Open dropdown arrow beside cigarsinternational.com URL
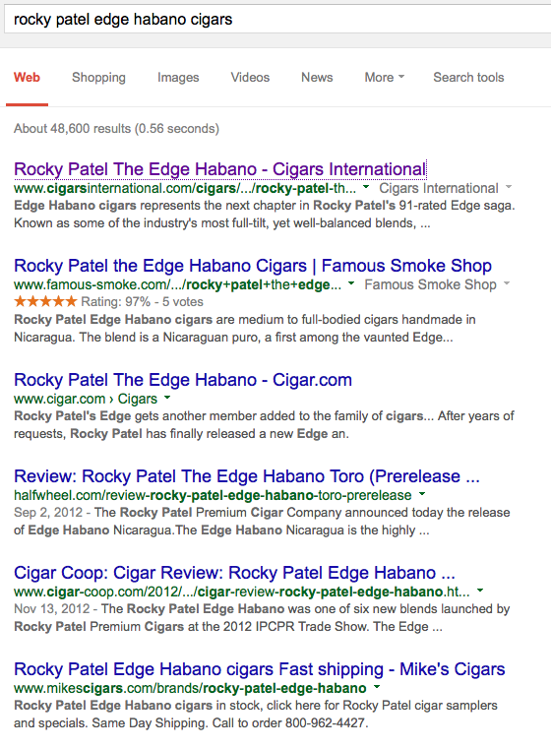Viewport: 551px width, 749px height. point(366,187)
